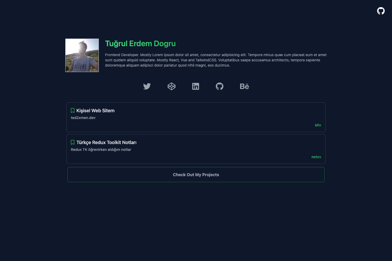Click the profile photo of Tuğrul
This screenshot has height=261, width=392.
click(x=82, y=55)
